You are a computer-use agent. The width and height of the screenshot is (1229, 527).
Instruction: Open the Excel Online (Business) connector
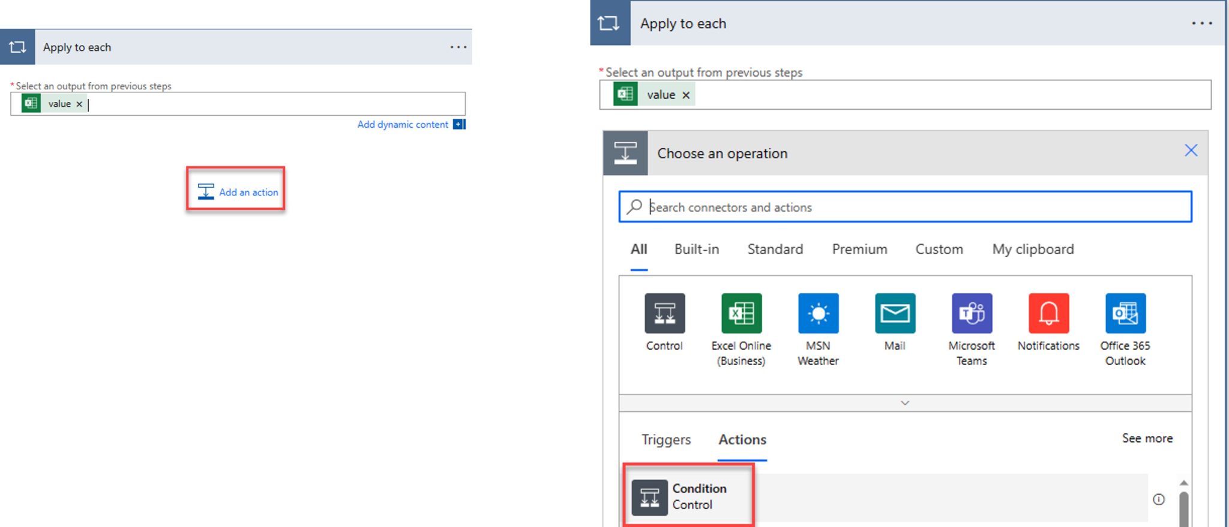tap(741, 314)
